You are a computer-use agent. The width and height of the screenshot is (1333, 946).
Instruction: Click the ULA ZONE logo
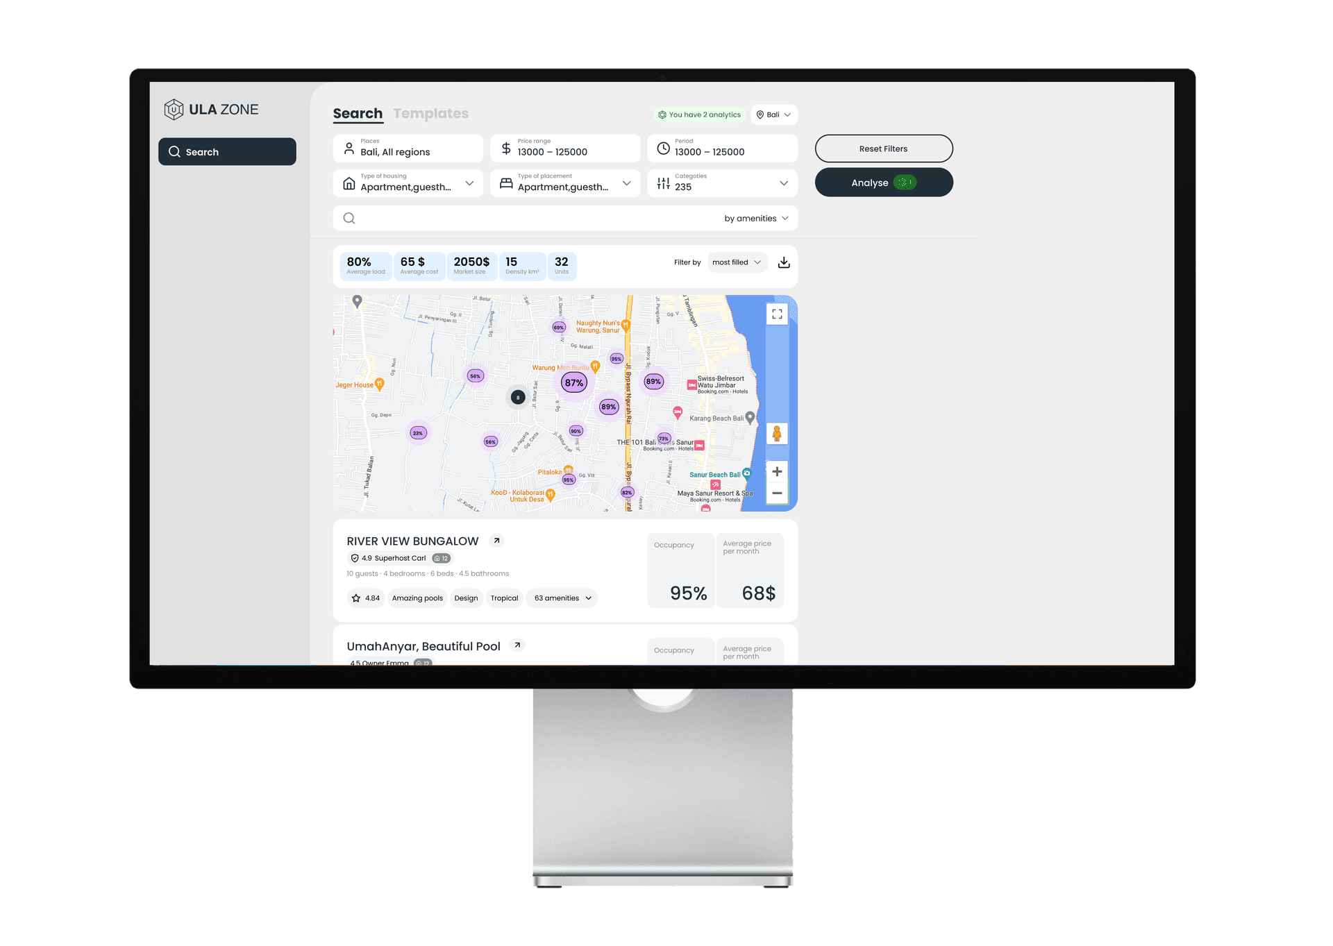click(211, 110)
